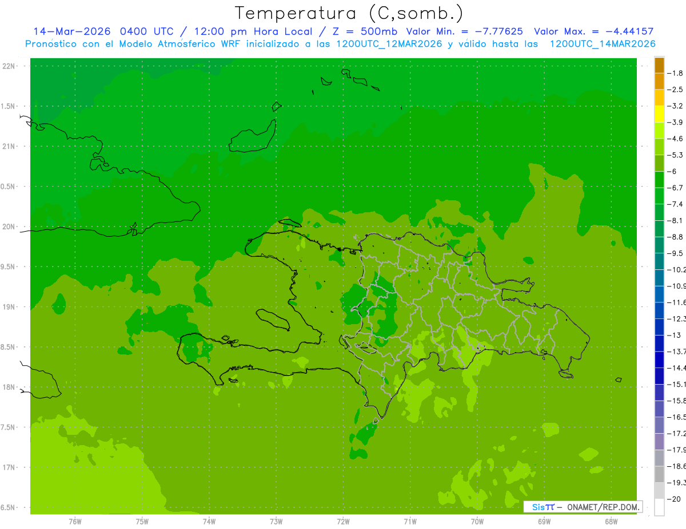This screenshot has height=529, width=686.
Task: Click the '69W' longitude axis label
Action: point(544,522)
